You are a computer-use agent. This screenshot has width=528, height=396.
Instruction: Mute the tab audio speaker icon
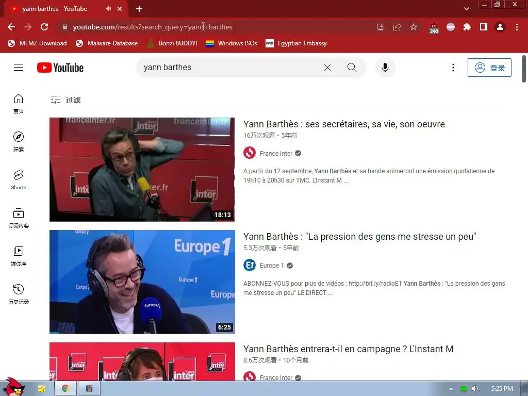[x=108, y=9]
